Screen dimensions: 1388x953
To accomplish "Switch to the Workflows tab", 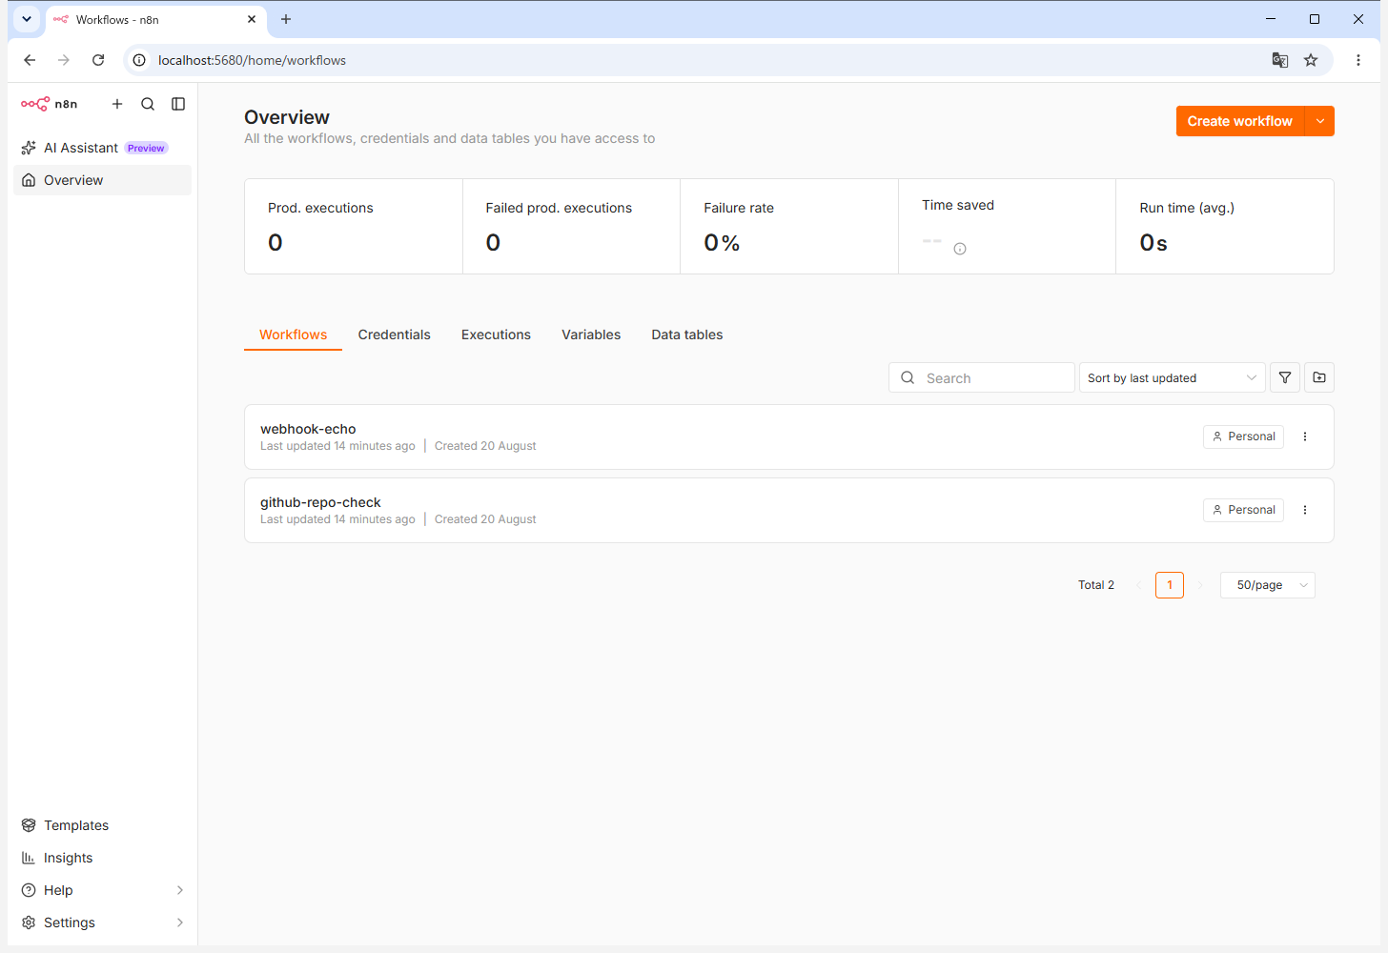I will [x=293, y=335].
